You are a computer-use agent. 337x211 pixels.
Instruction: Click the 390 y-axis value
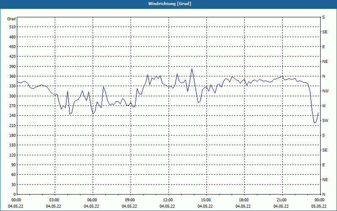pyautogui.click(x=13, y=67)
